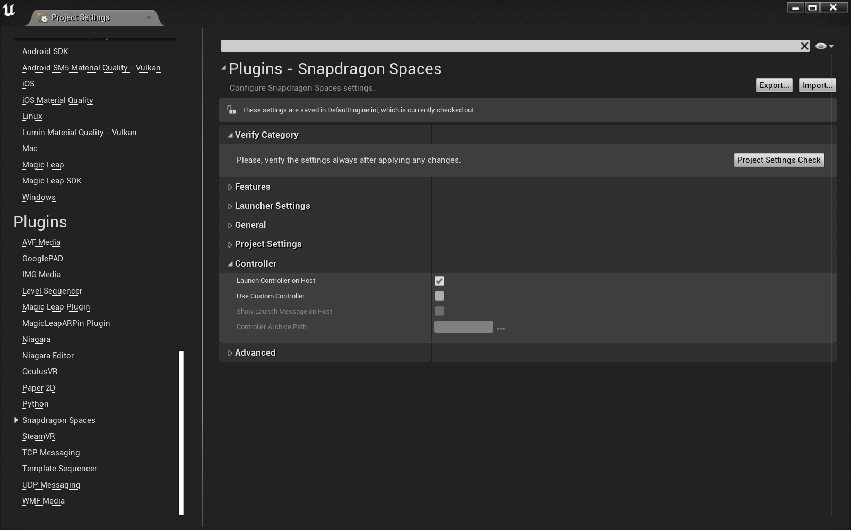Open Template Sequencer plugin settings
The height and width of the screenshot is (530, 851).
pos(59,469)
